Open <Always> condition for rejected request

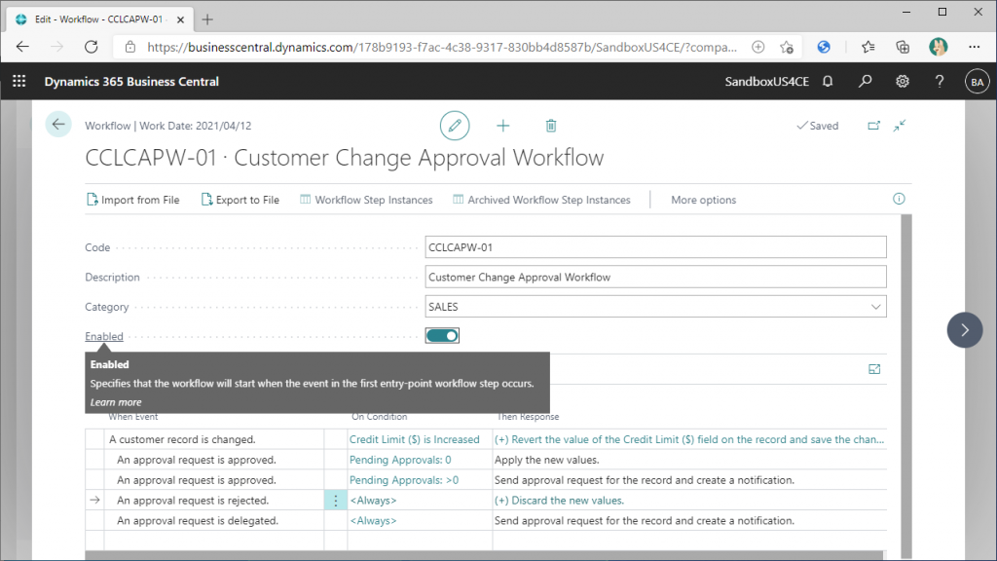coord(373,501)
